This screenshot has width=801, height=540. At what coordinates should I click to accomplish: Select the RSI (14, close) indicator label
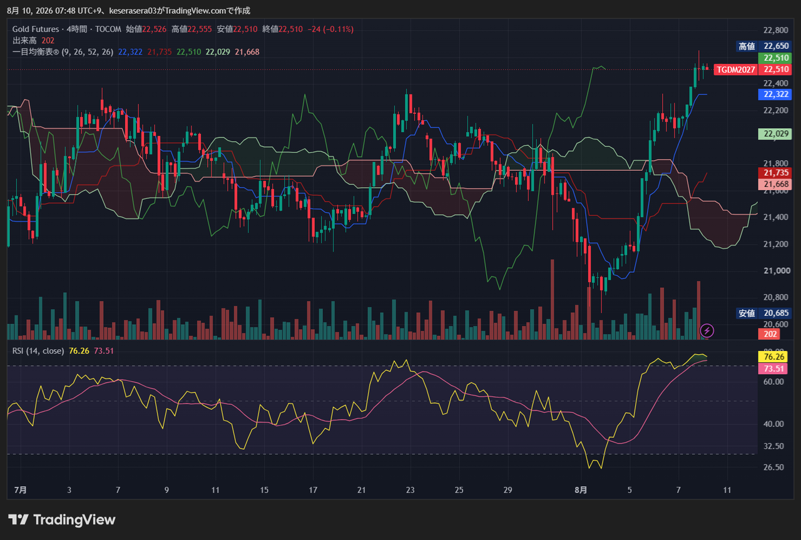pyautogui.click(x=38, y=350)
